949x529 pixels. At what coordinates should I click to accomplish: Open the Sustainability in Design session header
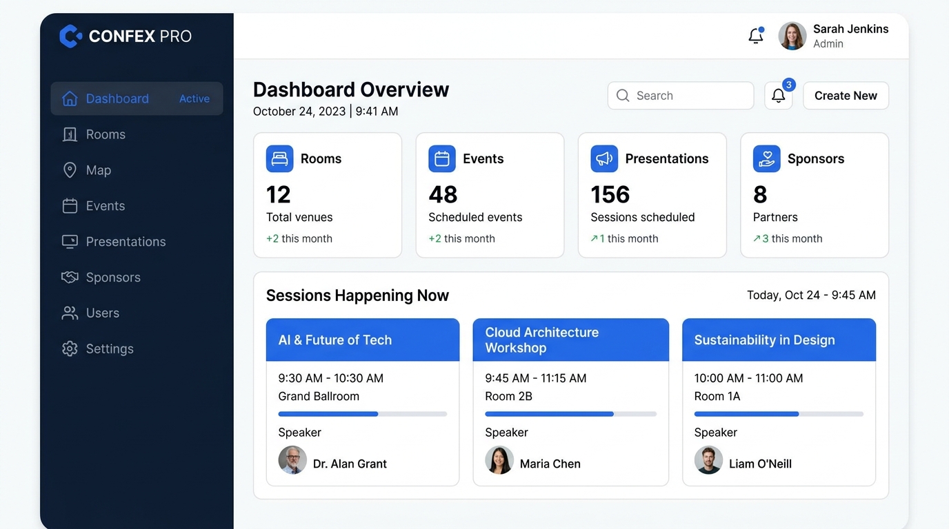pos(779,340)
